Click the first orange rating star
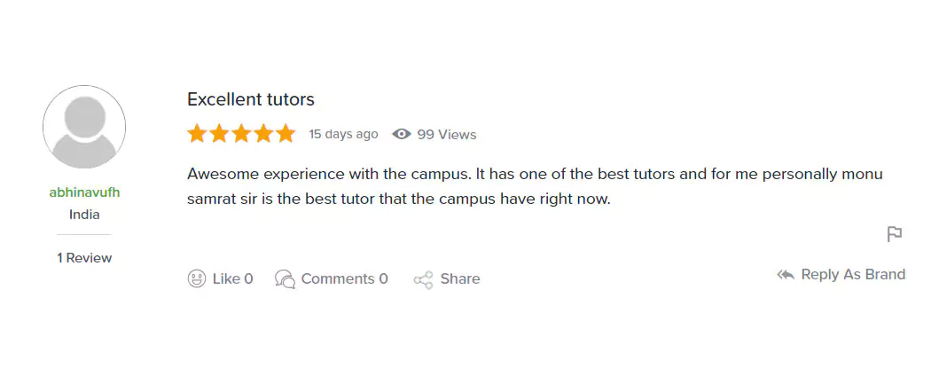The width and height of the screenshot is (939, 376). 197,134
